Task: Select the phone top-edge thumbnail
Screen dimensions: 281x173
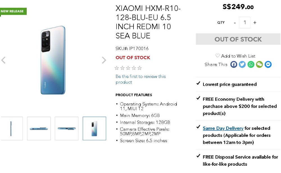Action: pyautogui.click(x=39, y=128)
